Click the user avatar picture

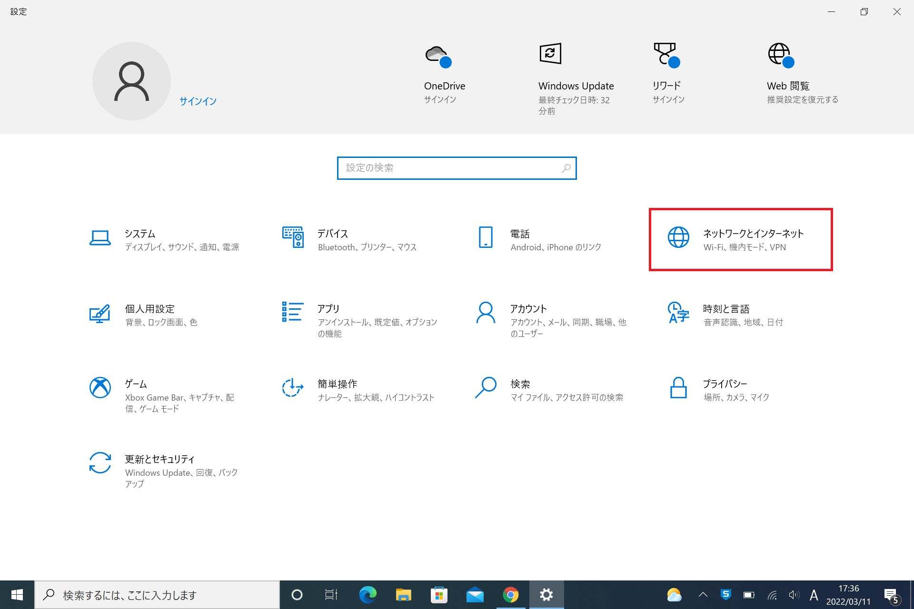[x=131, y=81]
